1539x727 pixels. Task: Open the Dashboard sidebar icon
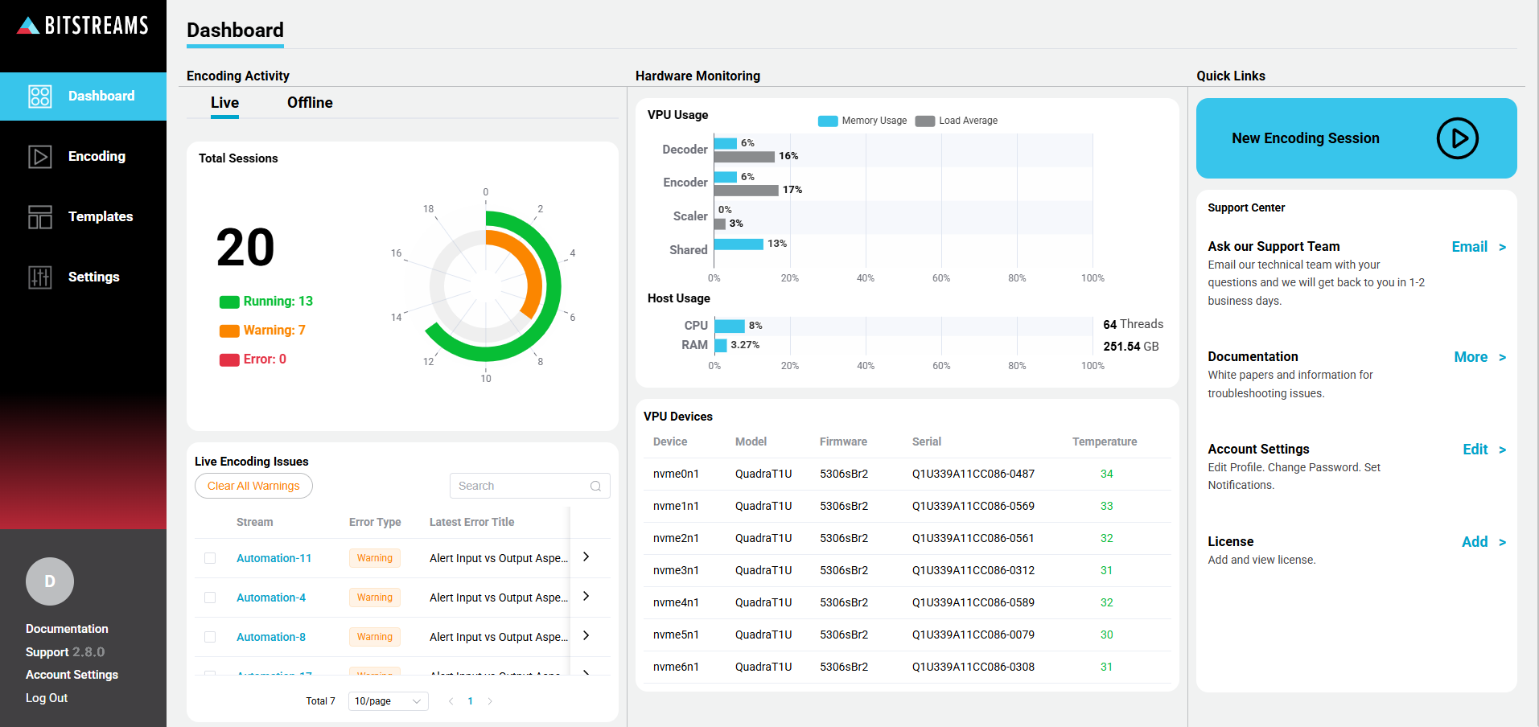[39, 96]
